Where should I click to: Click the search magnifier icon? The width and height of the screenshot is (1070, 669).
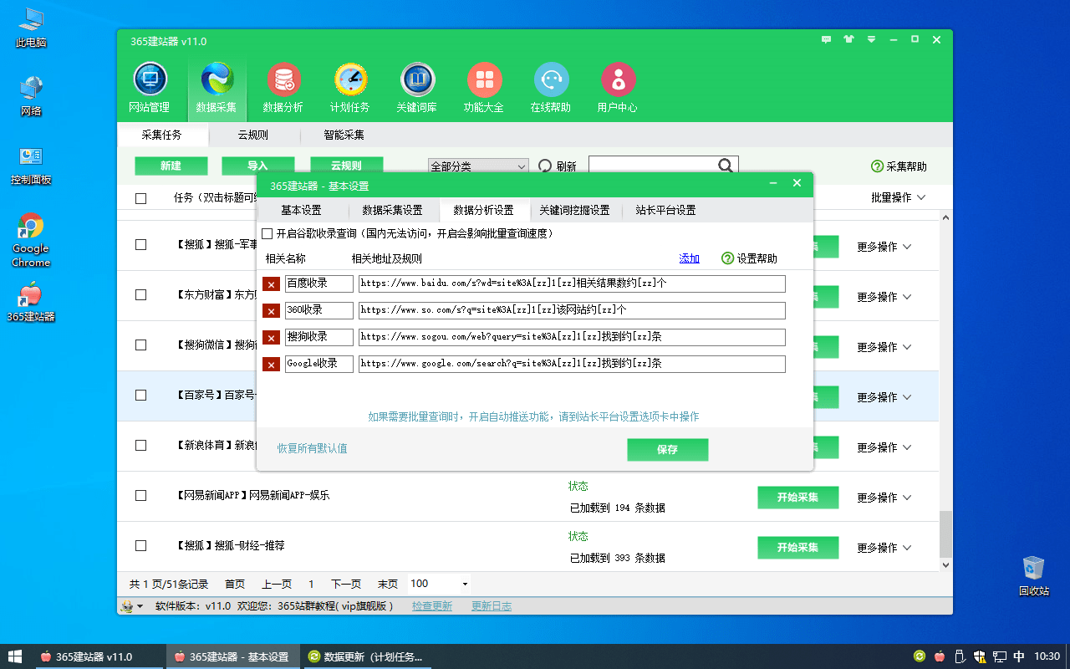pos(726,166)
